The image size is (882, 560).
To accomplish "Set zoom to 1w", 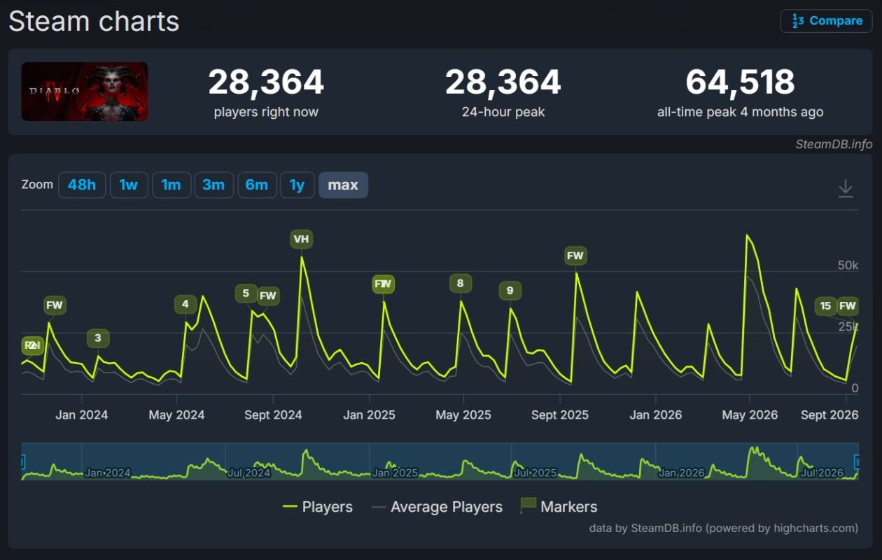I will coord(129,185).
